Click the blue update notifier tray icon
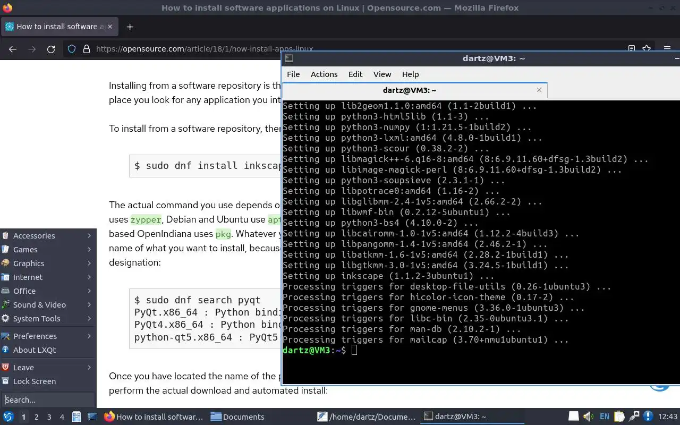Viewport: 680px width, 425px height. (x=648, y=416)
